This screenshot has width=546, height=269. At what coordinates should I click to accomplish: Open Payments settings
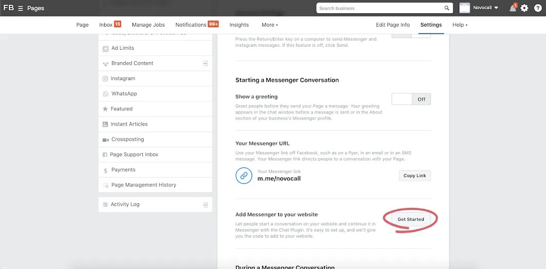tap(155, 170)
